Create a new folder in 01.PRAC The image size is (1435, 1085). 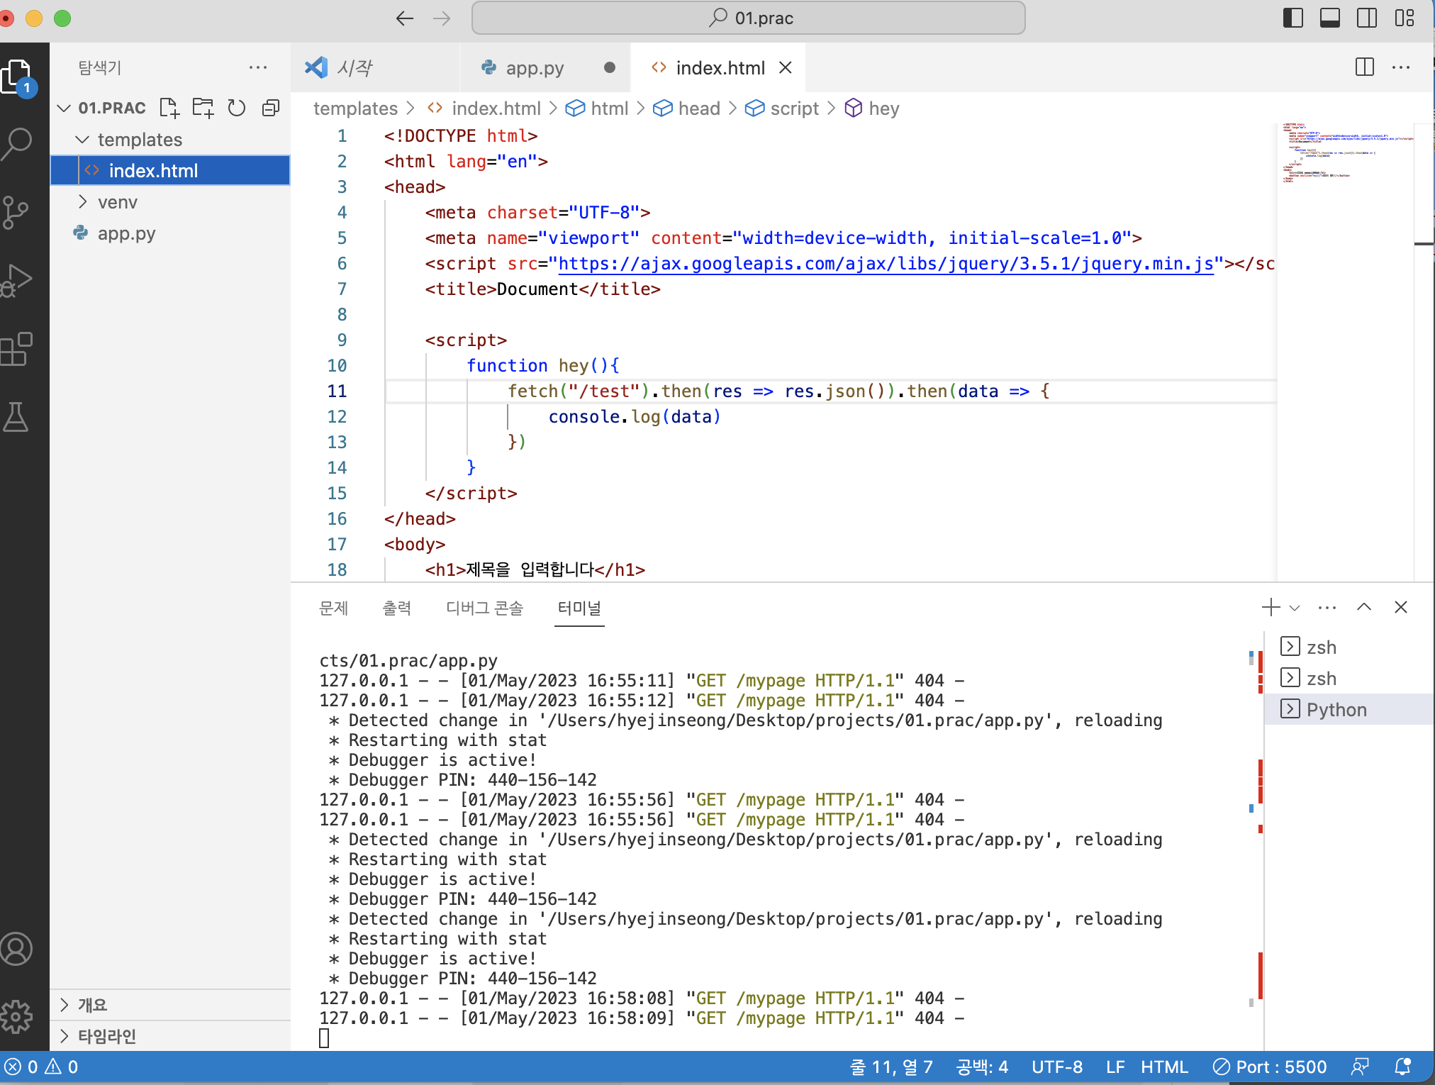203,108
